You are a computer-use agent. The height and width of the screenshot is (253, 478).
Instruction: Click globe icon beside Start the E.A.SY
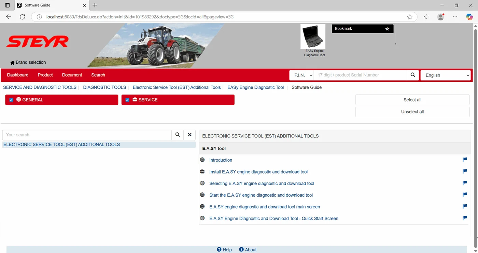click(x=202, y=195)
